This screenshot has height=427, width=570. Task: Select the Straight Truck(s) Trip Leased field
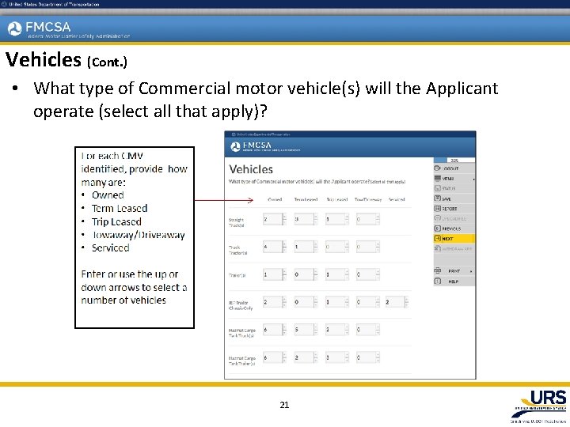[337, 219]
